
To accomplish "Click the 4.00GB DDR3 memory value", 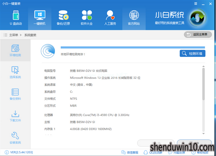I will [91, 129].
